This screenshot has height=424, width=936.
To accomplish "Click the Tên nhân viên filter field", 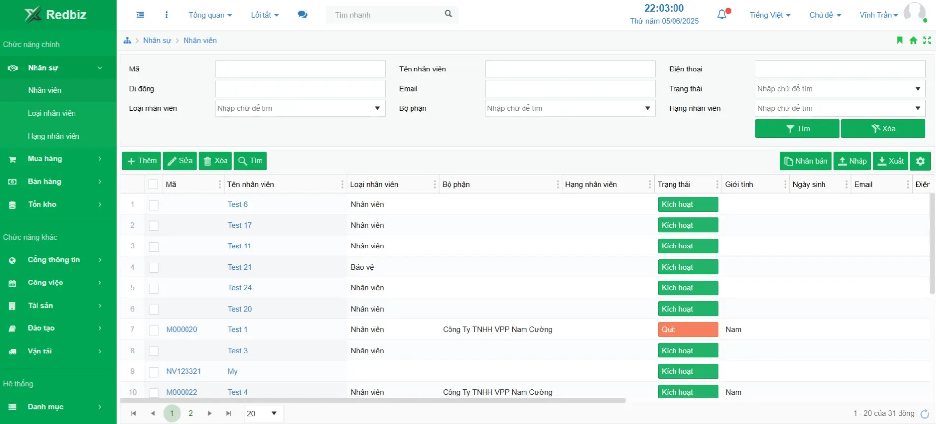I will pyautogui.click(x=570, y=69).
